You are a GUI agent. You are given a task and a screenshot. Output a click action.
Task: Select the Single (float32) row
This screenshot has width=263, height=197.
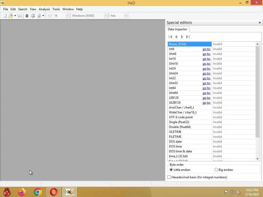[x=211, y=122]
